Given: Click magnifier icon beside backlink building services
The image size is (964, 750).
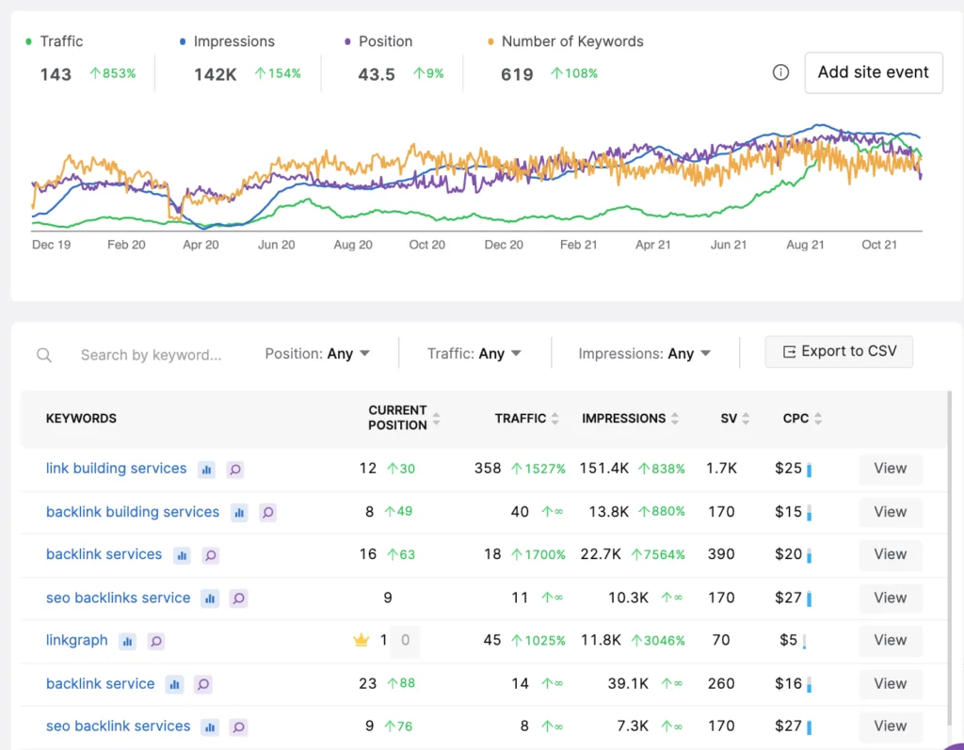Looking at the screenshot, I should point(268,513).
